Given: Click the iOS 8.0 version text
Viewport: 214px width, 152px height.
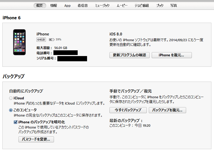Looking at the screenshot, I should pyautogui.click(x=116, y=34).
